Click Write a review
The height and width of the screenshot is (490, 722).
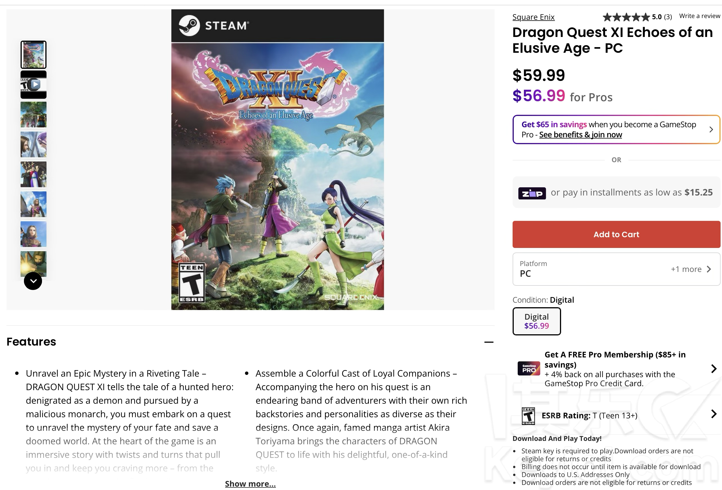coord(699,16)
